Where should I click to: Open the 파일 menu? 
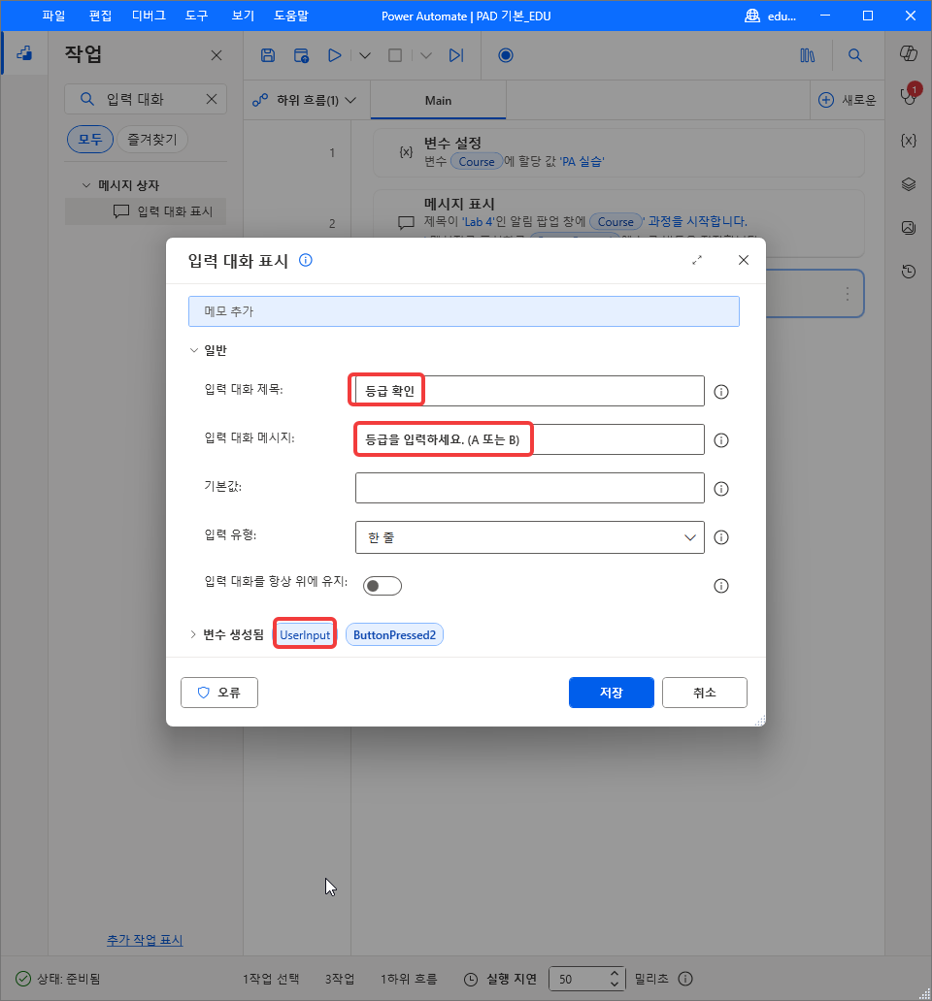point(53,16)
